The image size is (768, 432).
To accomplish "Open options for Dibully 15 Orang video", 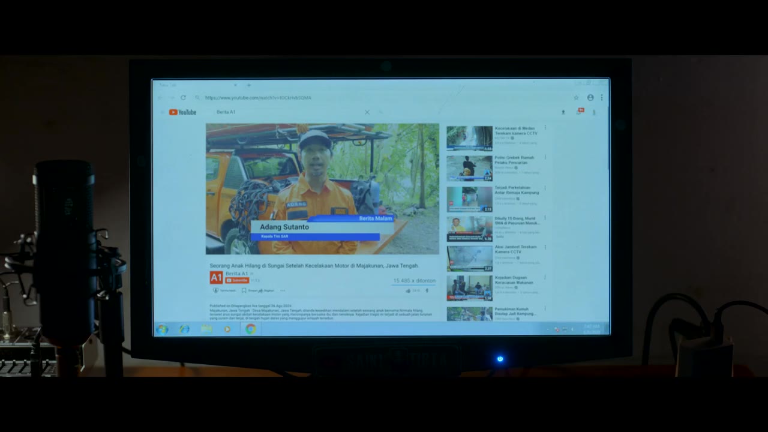I will (x=545, y=218).
